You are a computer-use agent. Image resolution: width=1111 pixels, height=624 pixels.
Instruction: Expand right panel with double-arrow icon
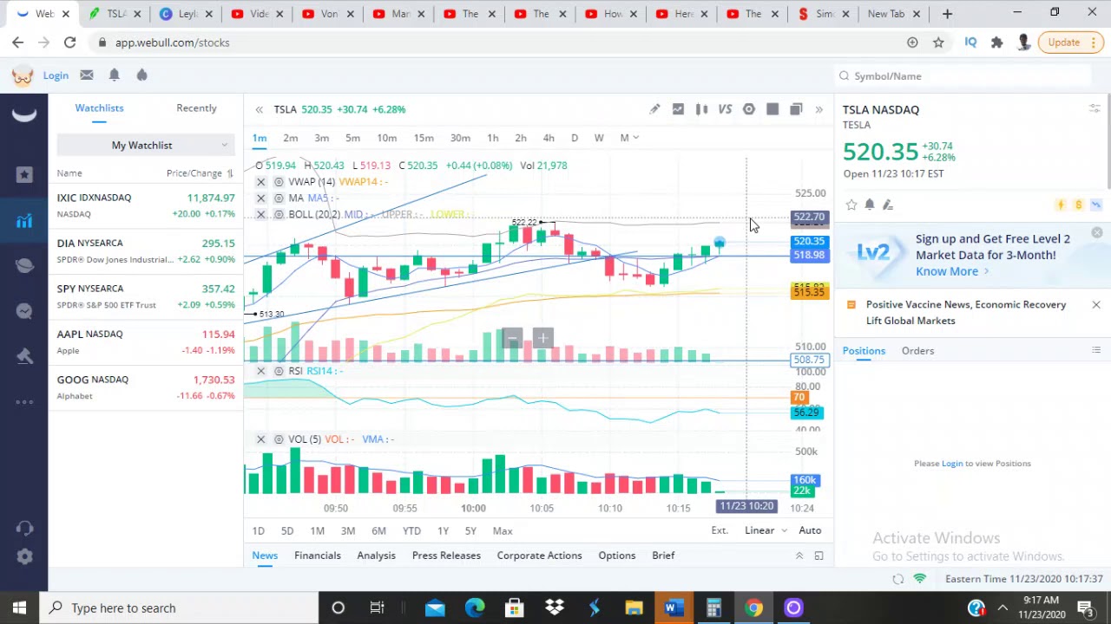coord(818,109)
